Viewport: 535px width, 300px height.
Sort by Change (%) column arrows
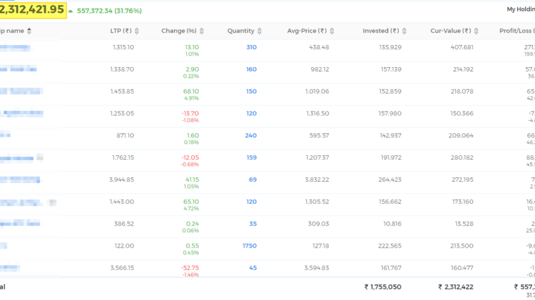[x=201, y=31]
